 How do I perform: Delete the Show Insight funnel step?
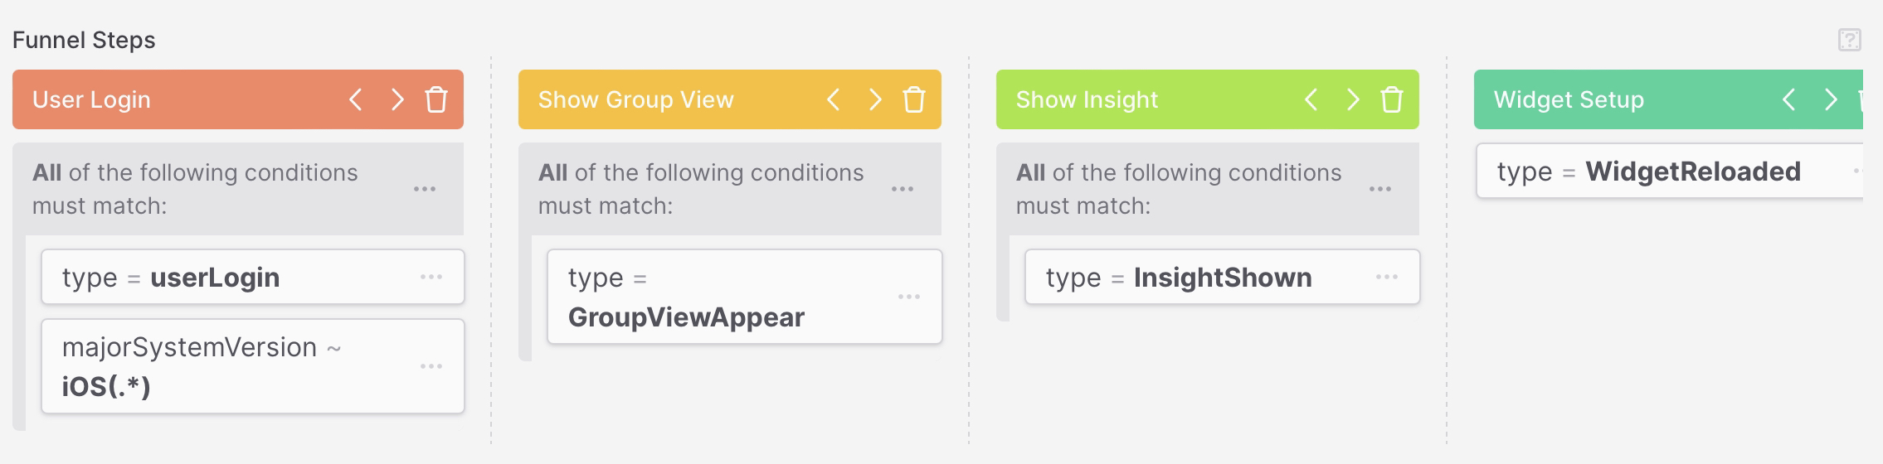(1391, 100)
